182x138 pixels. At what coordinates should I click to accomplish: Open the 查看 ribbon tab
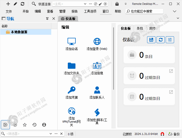50,11
